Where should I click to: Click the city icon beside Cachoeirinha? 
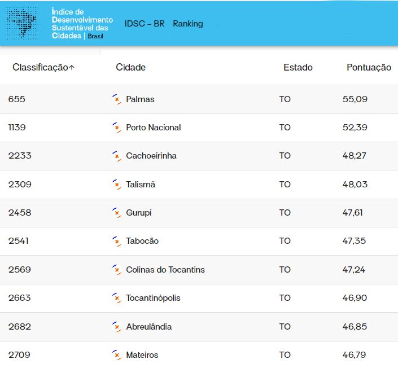point(117,156)
